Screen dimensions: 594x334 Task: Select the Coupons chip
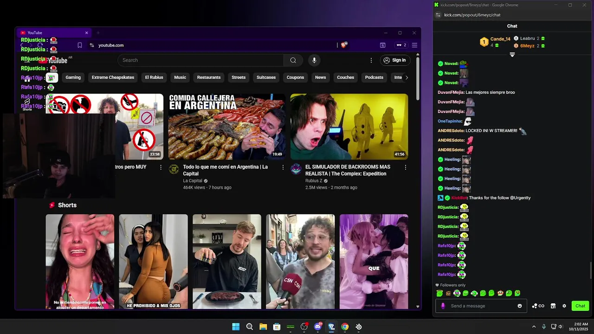[295, 77]
